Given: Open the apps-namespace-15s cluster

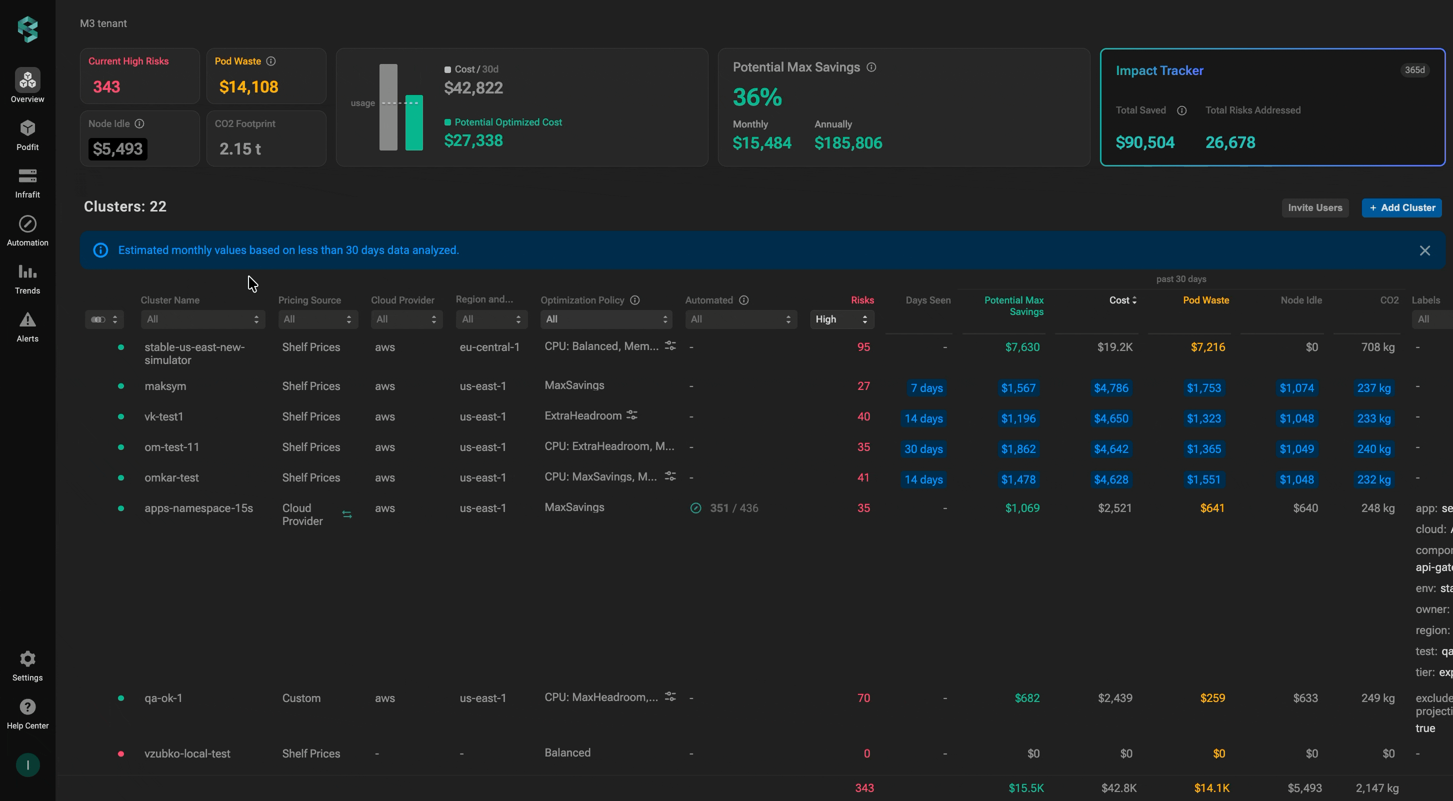Looking at the screenshot, I should [198, 508].
